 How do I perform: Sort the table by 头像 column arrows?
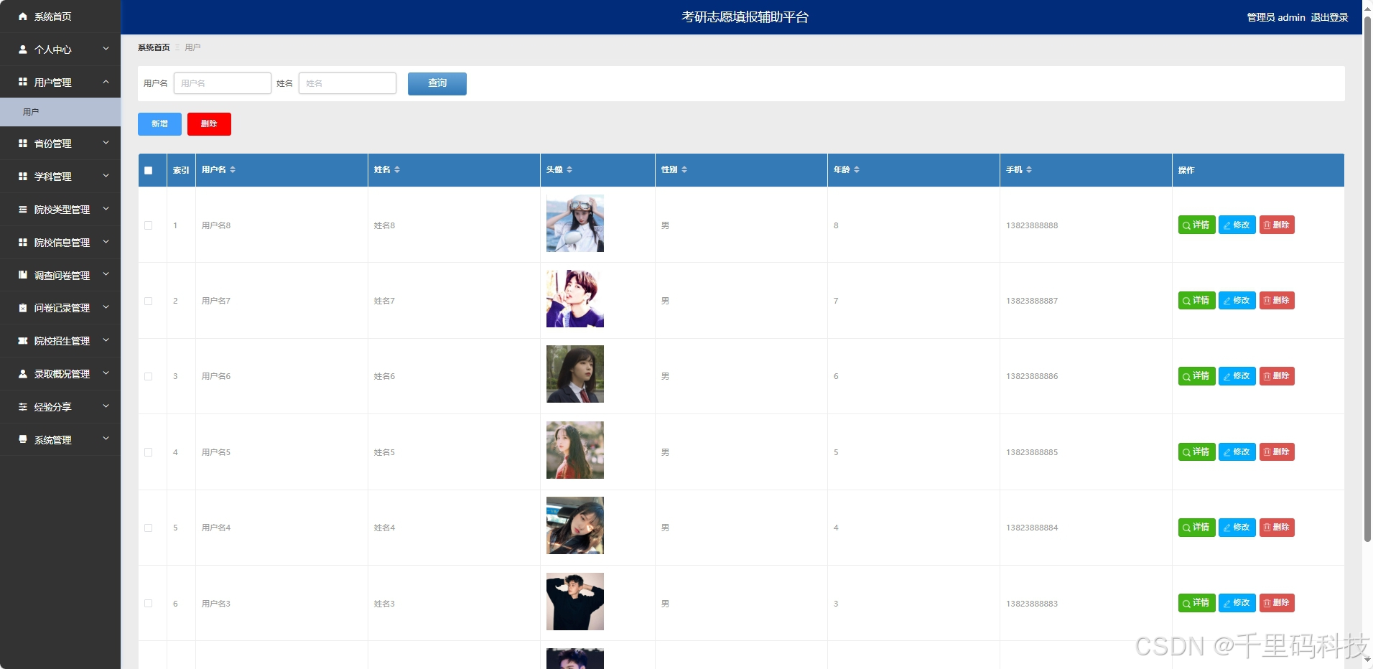[569, 170]
